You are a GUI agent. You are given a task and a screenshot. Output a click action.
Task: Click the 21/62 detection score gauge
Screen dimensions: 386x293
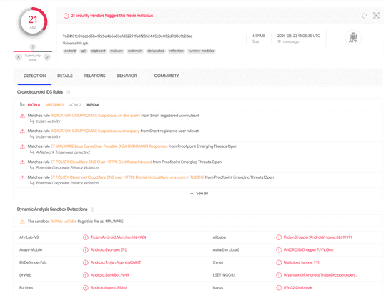(x=33, y=22)
